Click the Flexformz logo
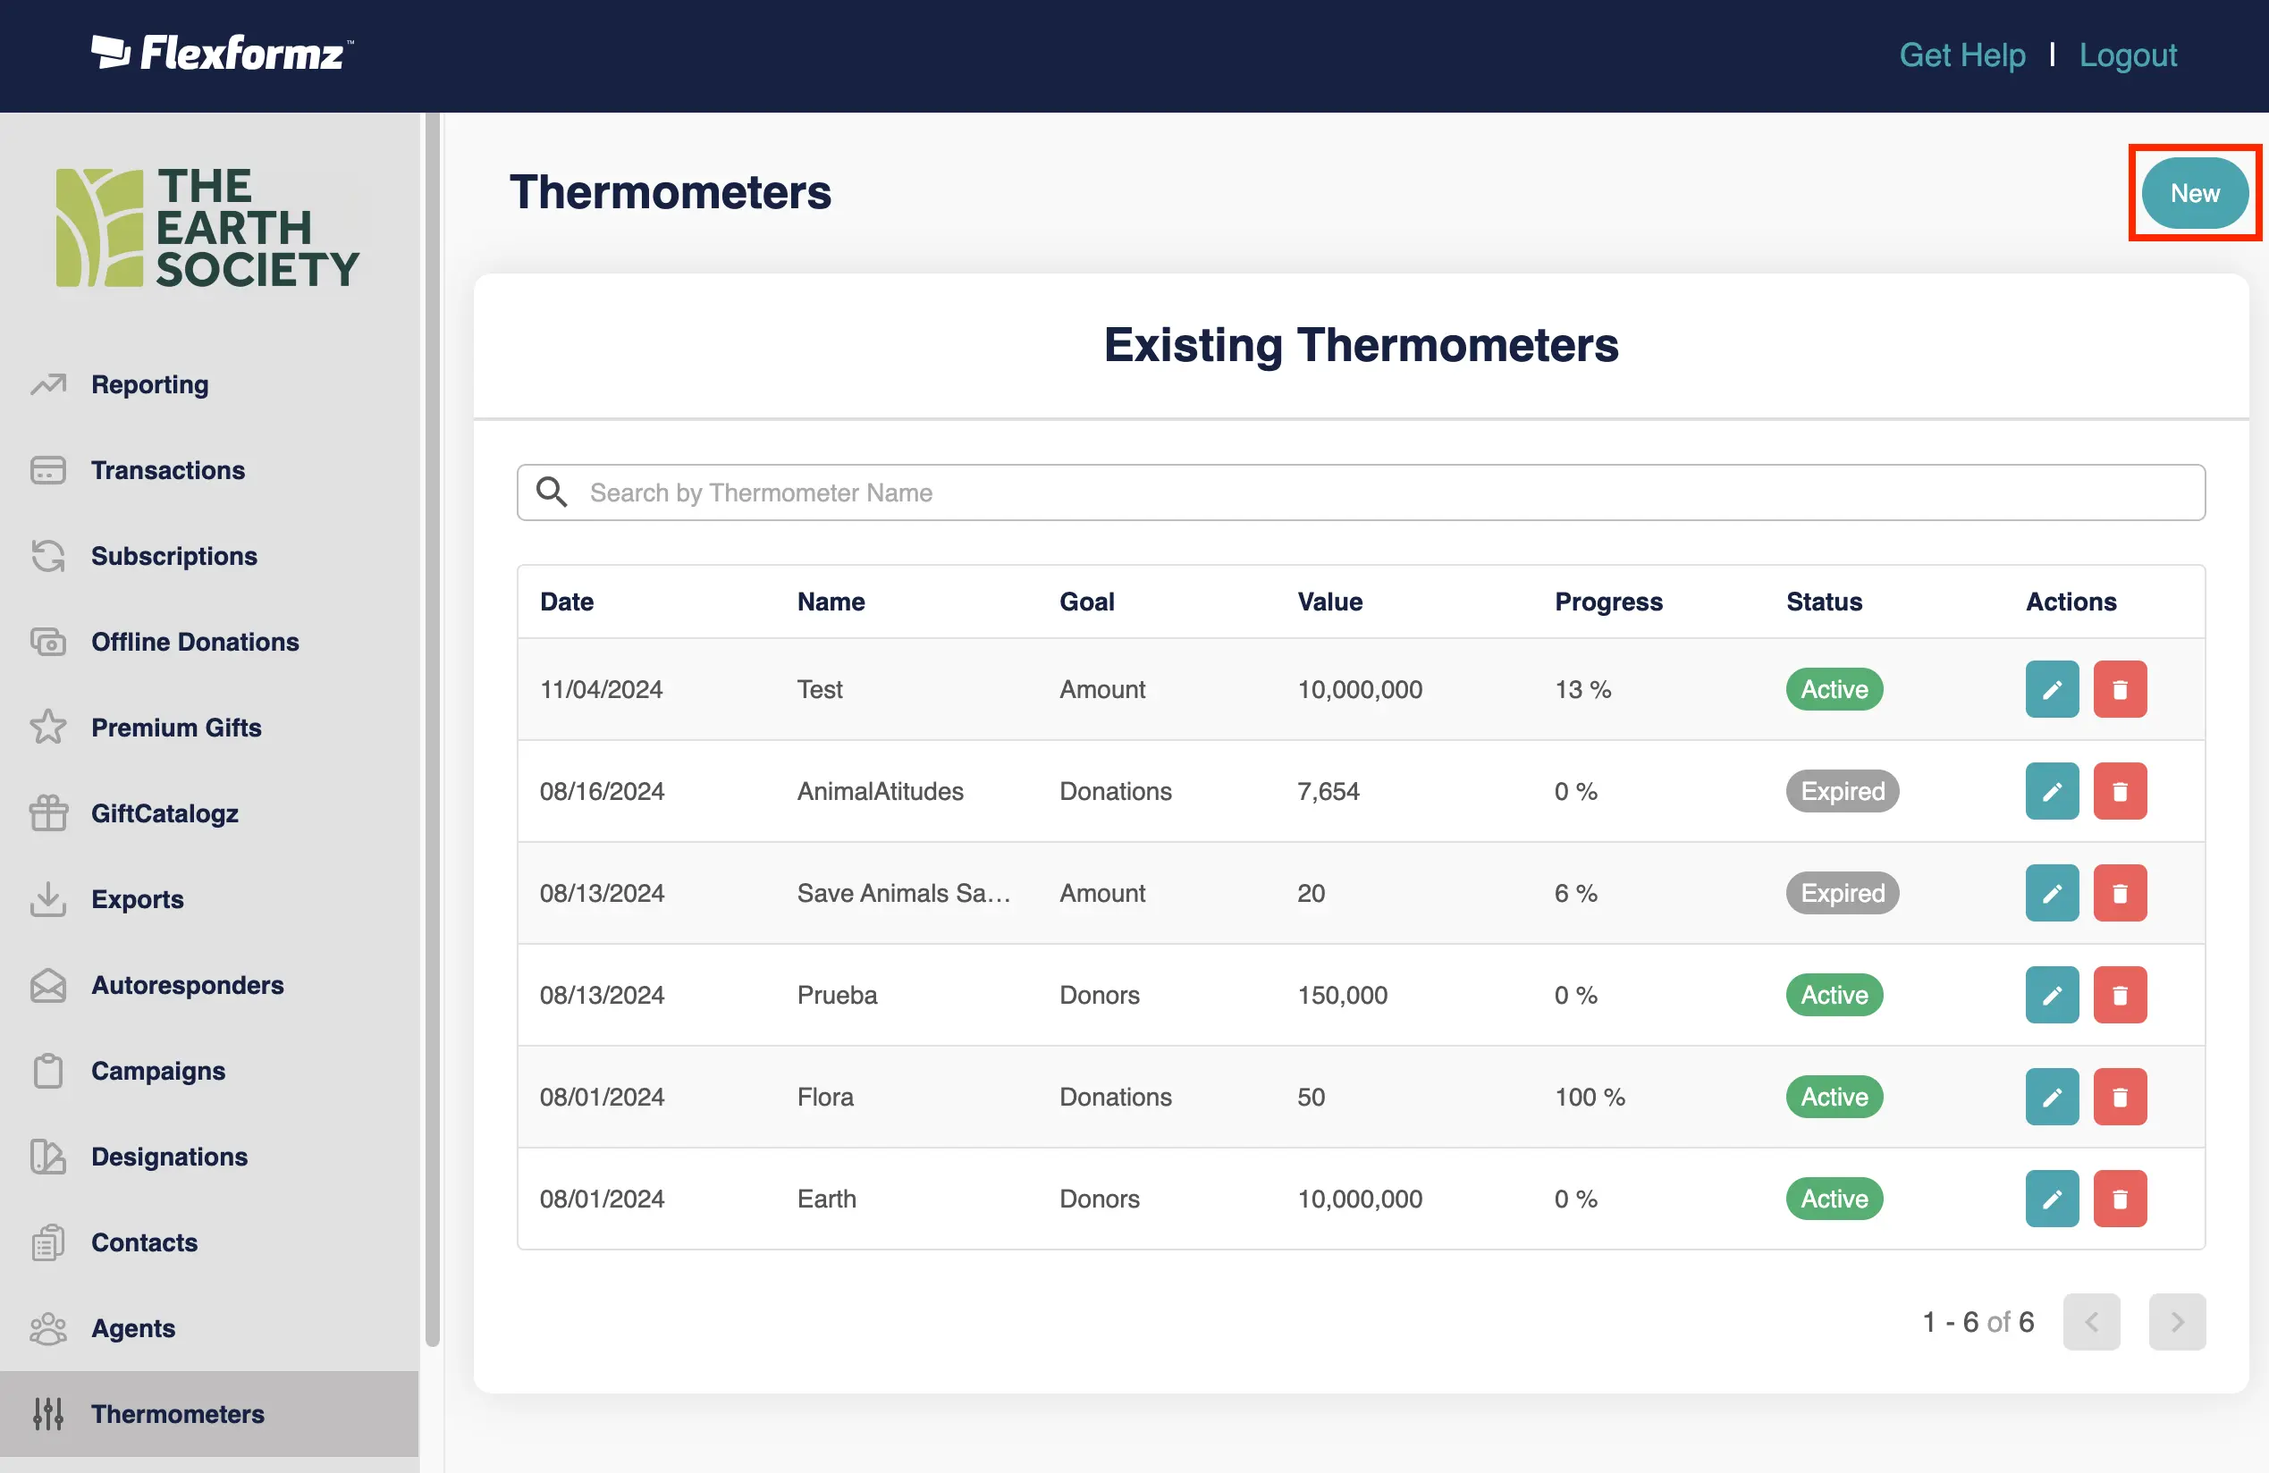This screenshot has height=1473, width=2269. pyautogui.click(x=222, y=54)
